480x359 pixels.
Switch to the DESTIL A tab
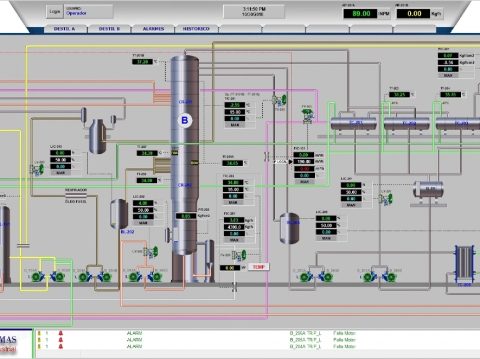(x=65, y=28)
